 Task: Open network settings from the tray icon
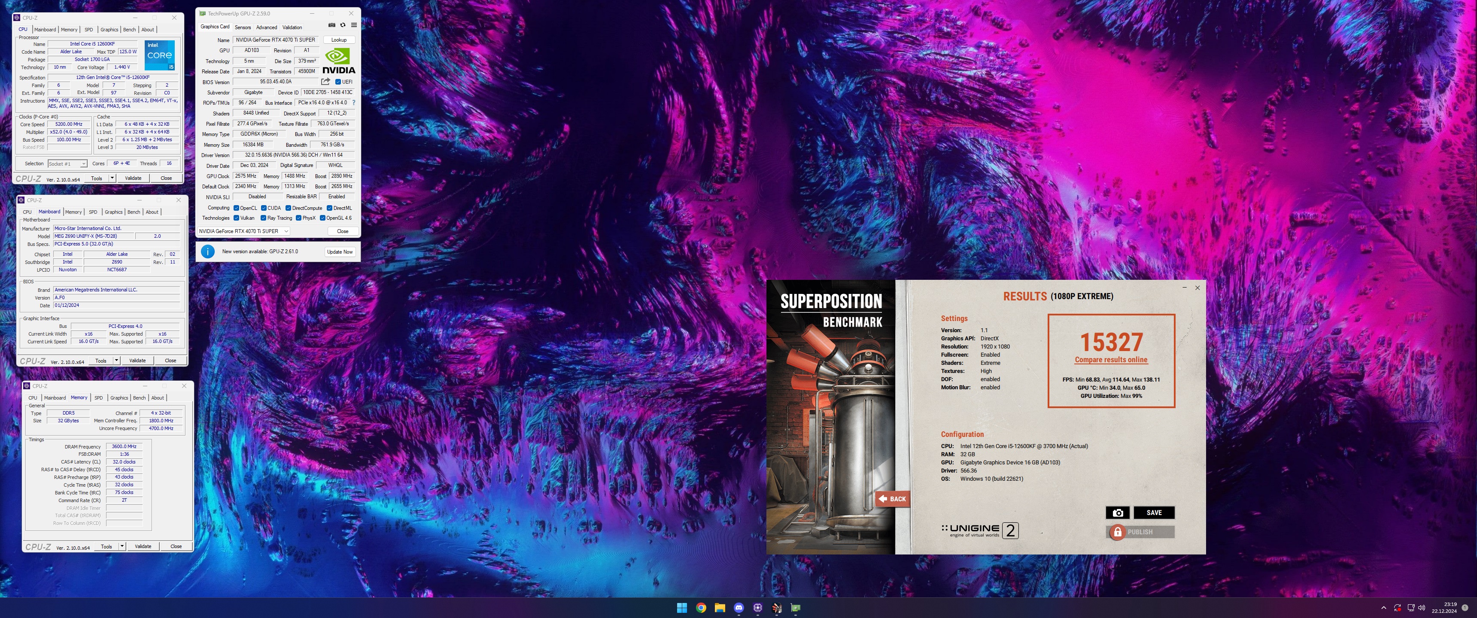tap(1410, 608)
